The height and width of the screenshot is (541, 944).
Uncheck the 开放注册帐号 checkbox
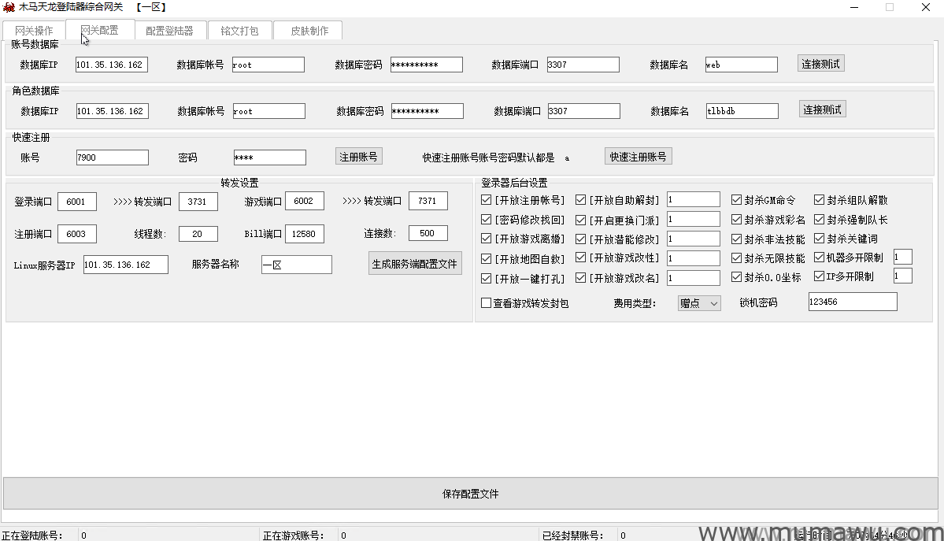coord(486,201)
